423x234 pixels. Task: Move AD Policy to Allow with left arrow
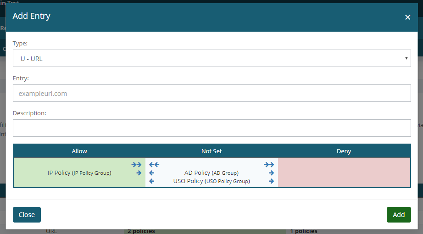click(x=152, y=173)
